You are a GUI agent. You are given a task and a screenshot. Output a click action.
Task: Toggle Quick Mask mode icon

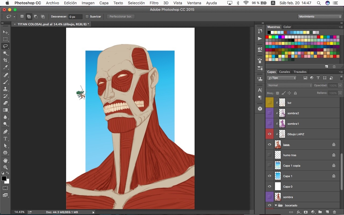(x=5, y=188)
